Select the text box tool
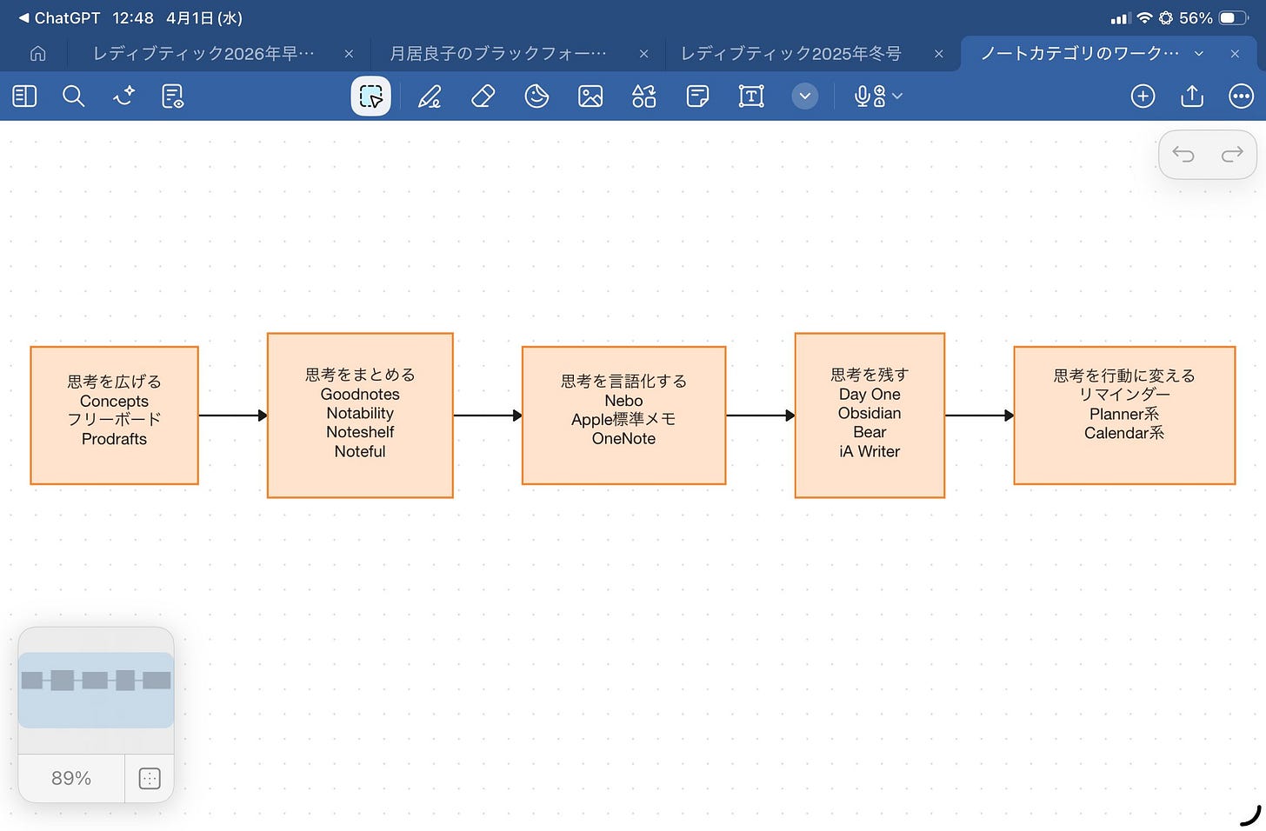Image resolution: width=1266 pixels, height=831 pixels. coord(751,96)
